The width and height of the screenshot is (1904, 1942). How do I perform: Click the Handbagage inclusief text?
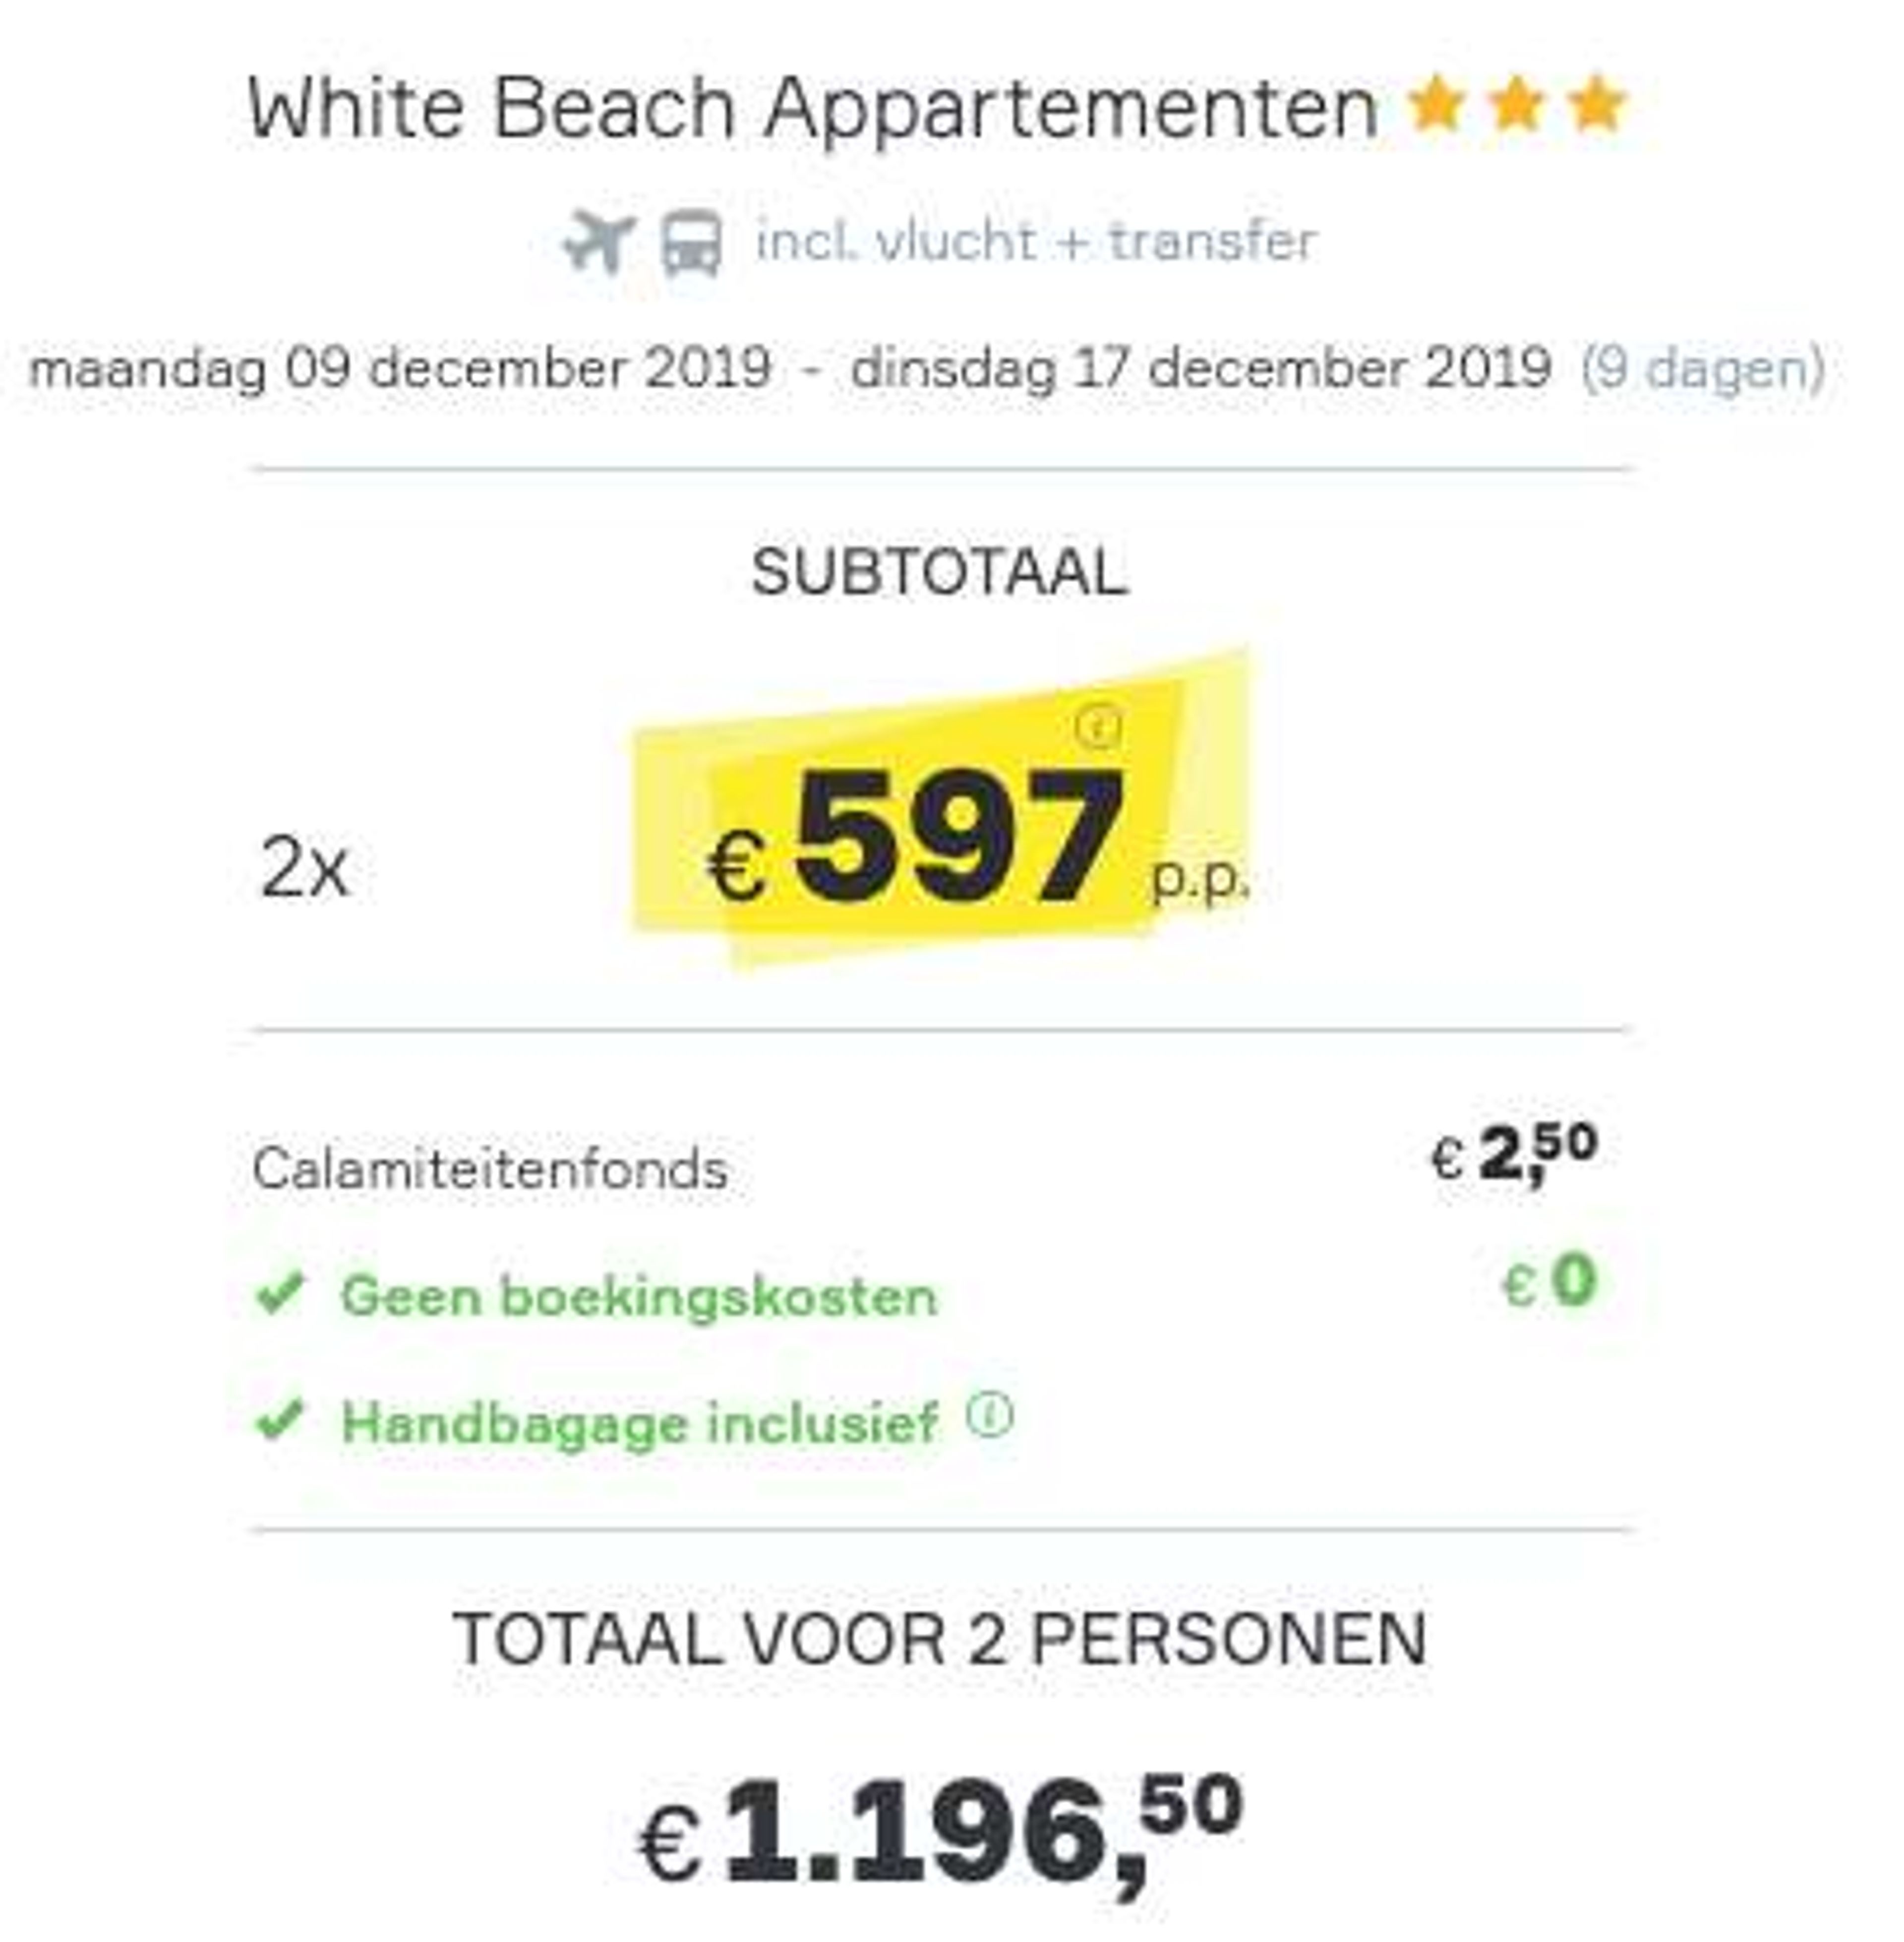point(640,1422)
